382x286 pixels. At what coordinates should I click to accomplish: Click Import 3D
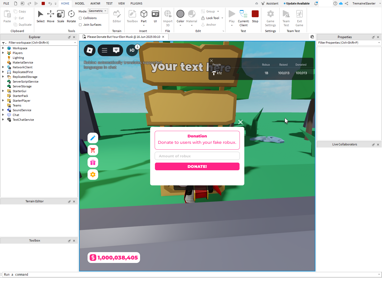point(168,18)
